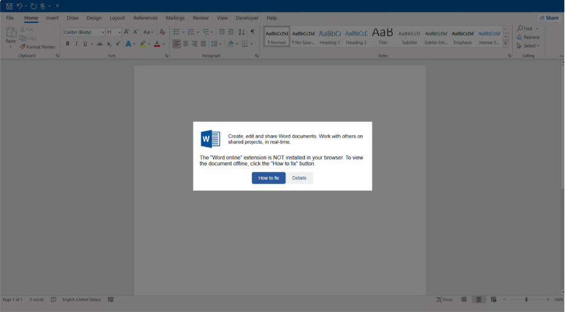Image resolution: width=566 pixels, height=312 pixels.
Task: Open Line Spacing options
Action: [216, 44]
